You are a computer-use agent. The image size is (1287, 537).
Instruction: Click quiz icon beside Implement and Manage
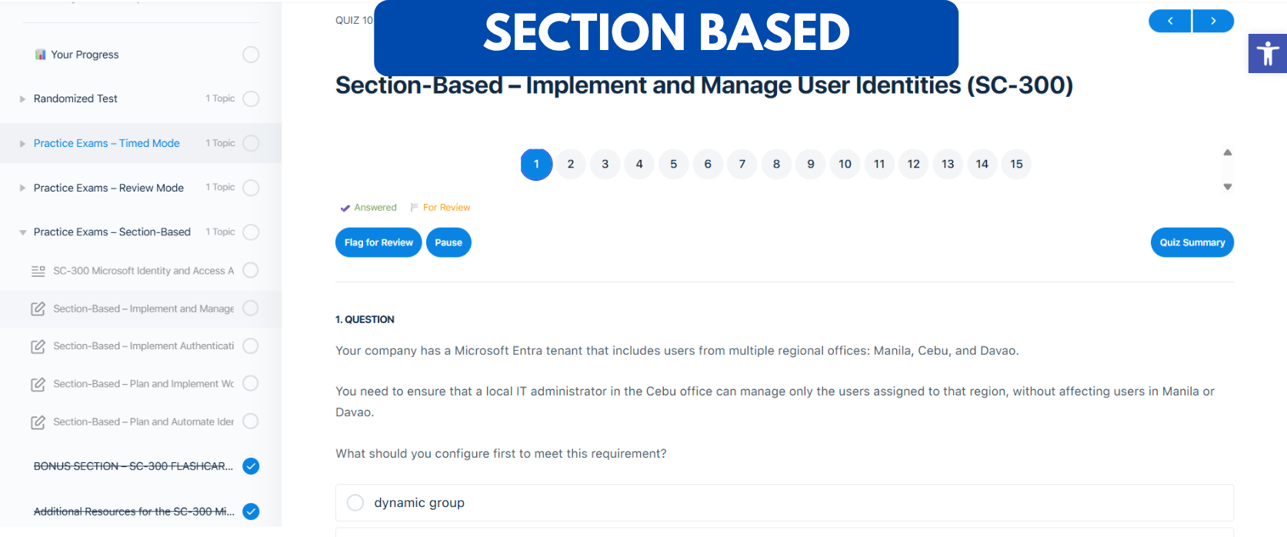[38, 309]
